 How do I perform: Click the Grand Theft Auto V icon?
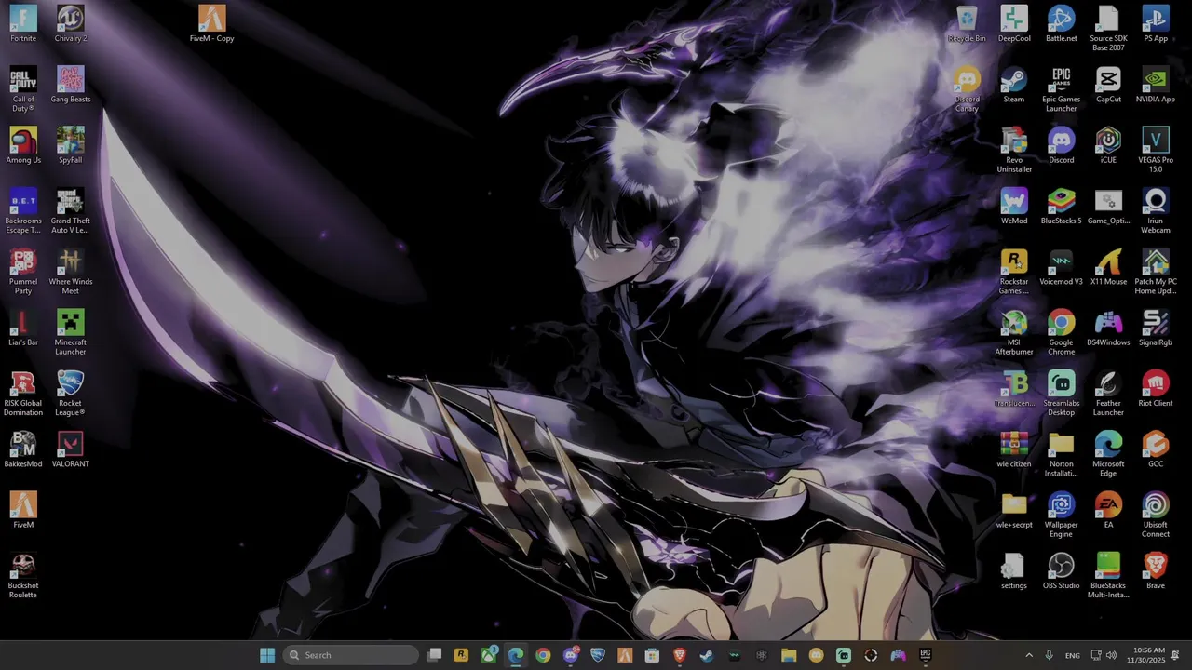pos(71,211)
